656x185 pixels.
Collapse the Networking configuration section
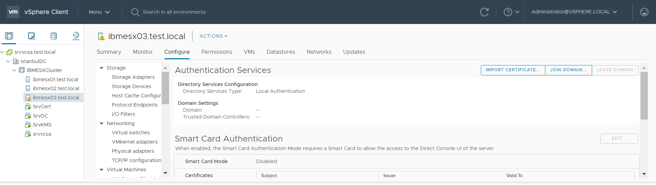(102, 123)
